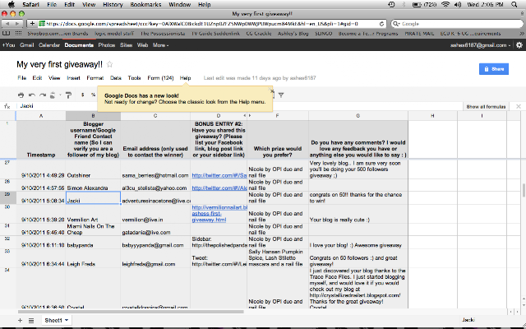Click the blue Share button
The width and height of the screenshot is (526, 329).
(x=494, y=69)
